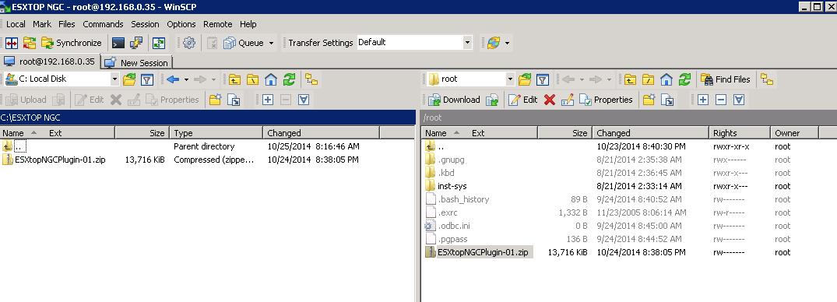This screenshot has width=837, height=302.
Task: Select the .bash_history remote file
Action: pos(463,199)
